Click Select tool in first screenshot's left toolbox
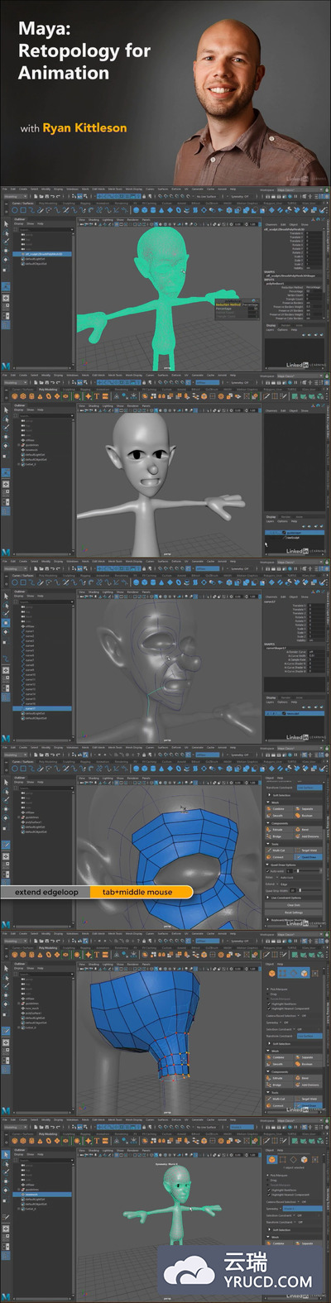 6,223
